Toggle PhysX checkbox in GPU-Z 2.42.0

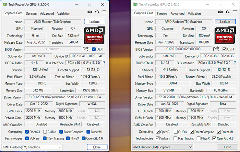[x=199, y=138]
